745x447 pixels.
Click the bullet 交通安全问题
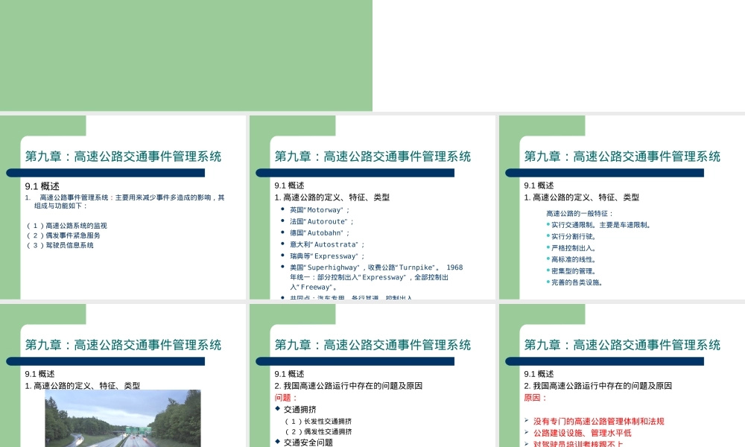point(308,443)
